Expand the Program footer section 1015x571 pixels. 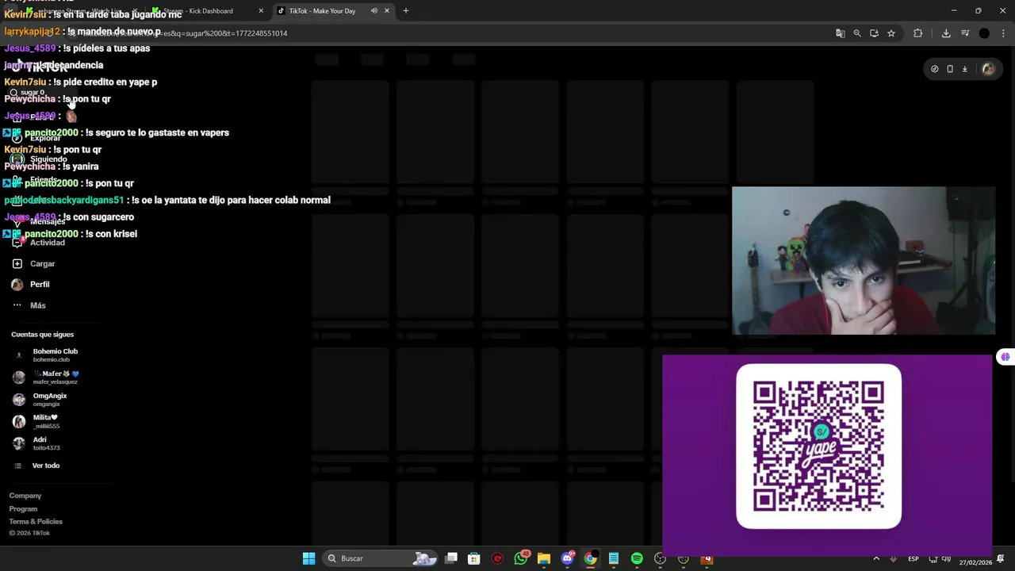tap(23, 508)
